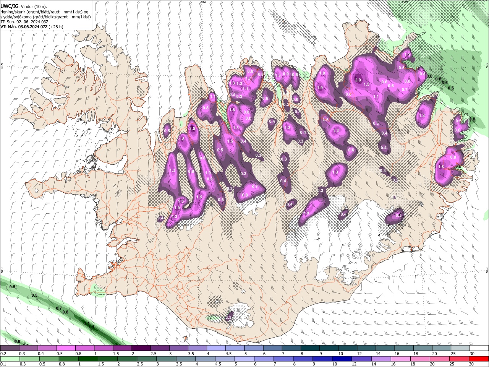Select the 1.8 value label on the map

(182, 139)
